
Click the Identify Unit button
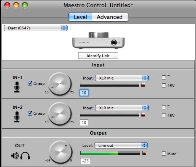pyautogui.click(x=98, y=56)
